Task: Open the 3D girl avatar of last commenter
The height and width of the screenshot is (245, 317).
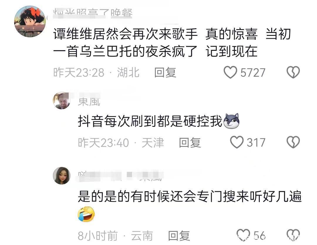Action: (x=62, y=176)
